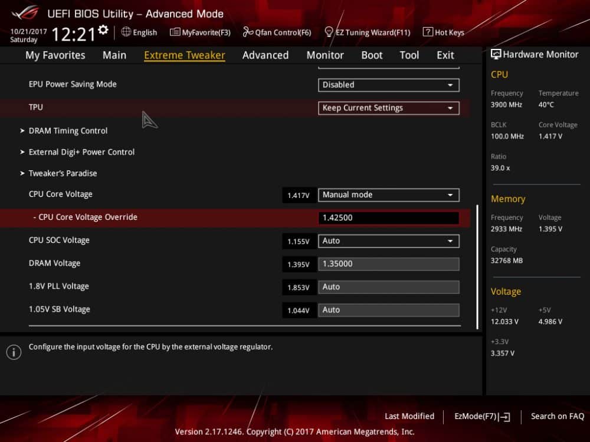Click the 39.0 x ratio value
This screenshot has height=442, width=590.
point(500,168)
